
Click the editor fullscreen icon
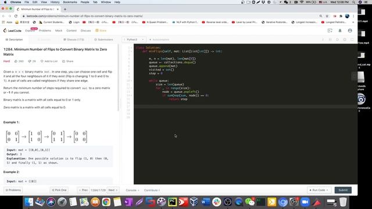coord(352,39)
